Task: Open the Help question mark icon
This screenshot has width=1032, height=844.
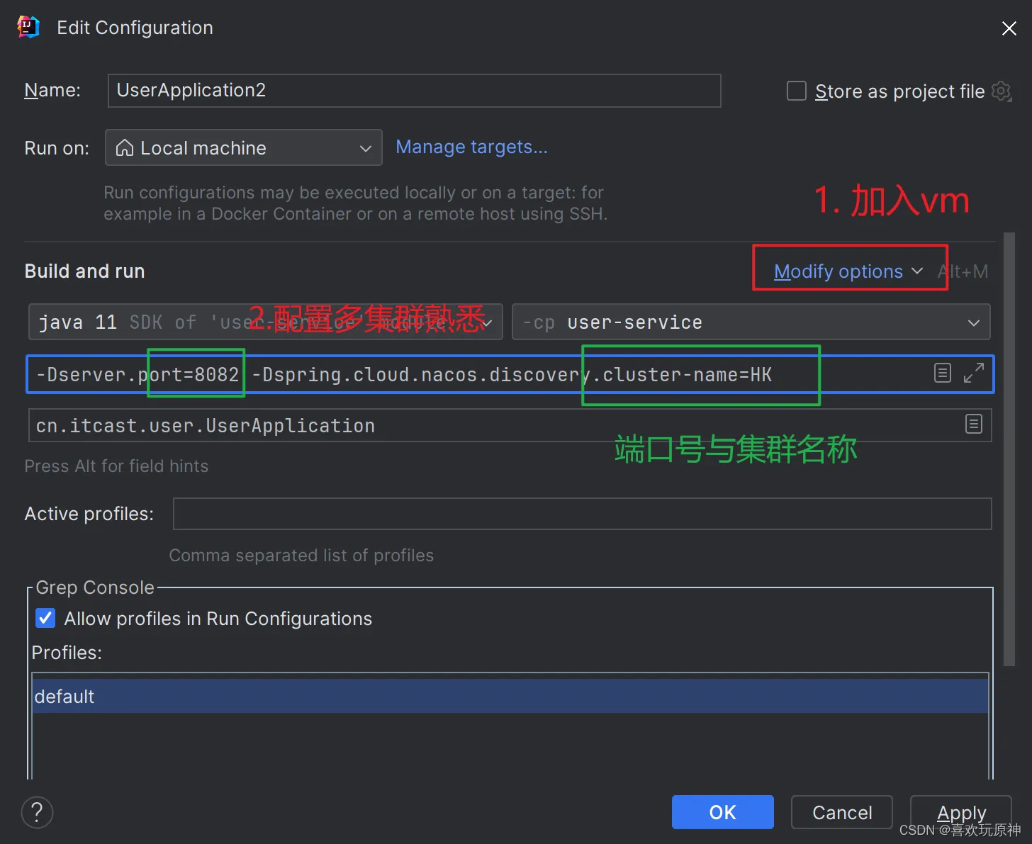Action: pos(36,812)
